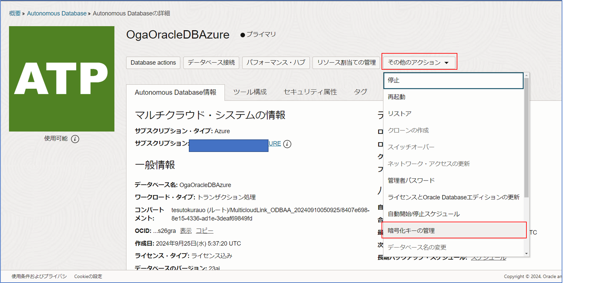
Task: Click the OCID value ...s26gra
Action: (164, 231)
